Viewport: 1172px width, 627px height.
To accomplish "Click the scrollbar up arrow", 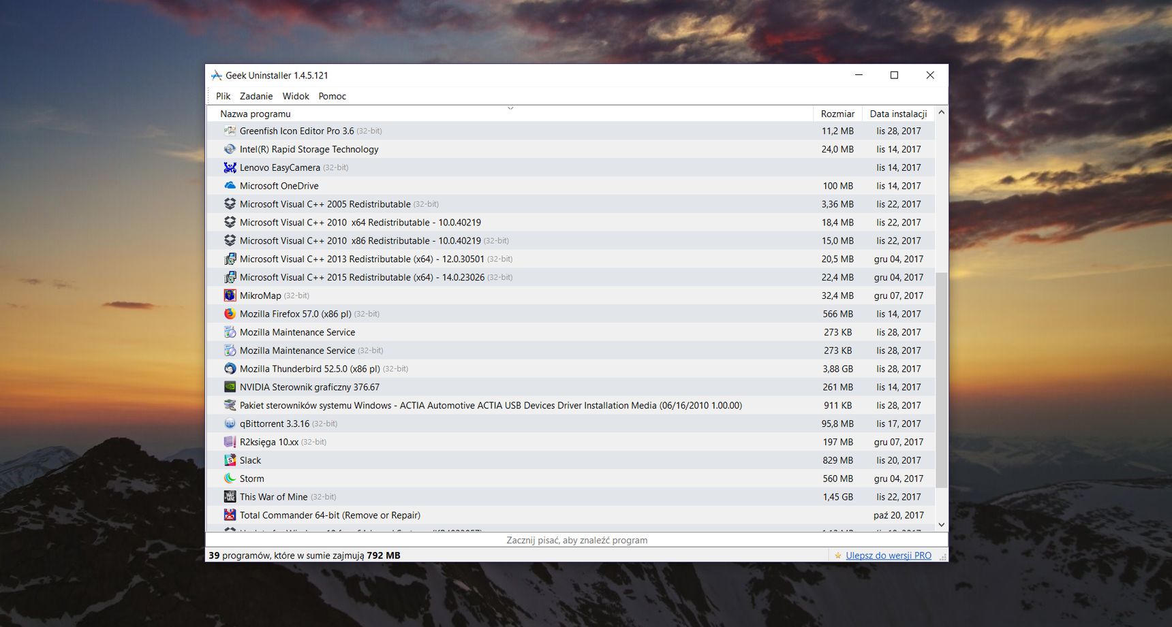I will pos(942,112).
